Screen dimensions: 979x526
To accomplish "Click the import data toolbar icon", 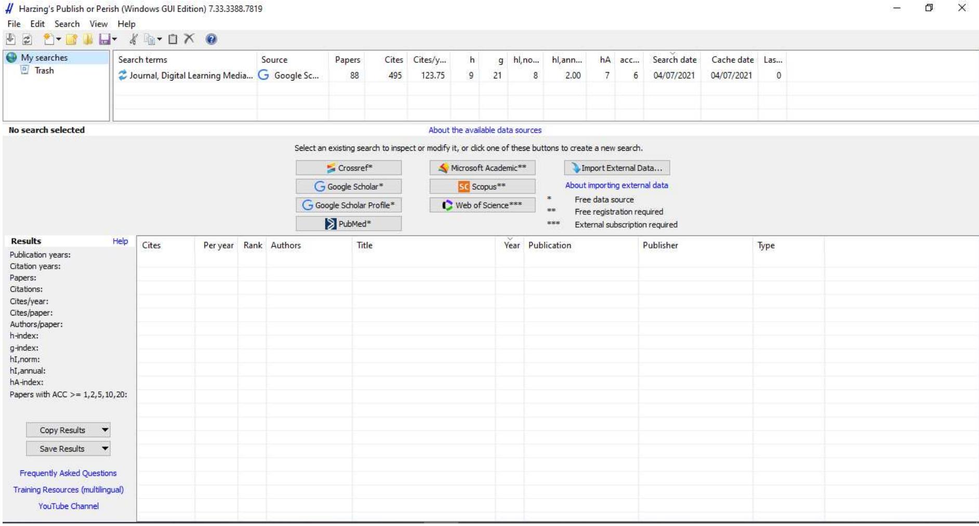I will coord(10,39).
